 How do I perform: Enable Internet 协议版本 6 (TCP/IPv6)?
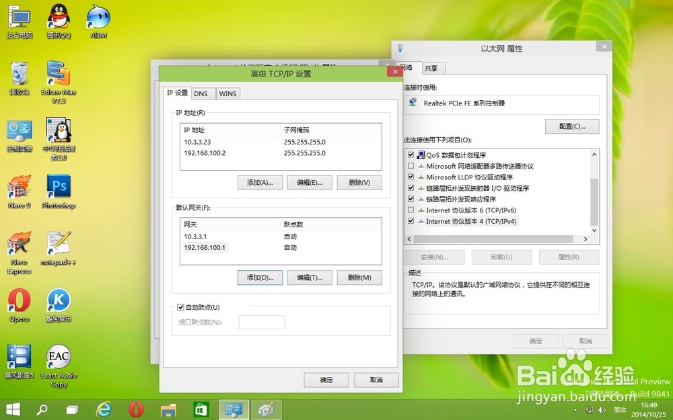(x=410, y=210)
